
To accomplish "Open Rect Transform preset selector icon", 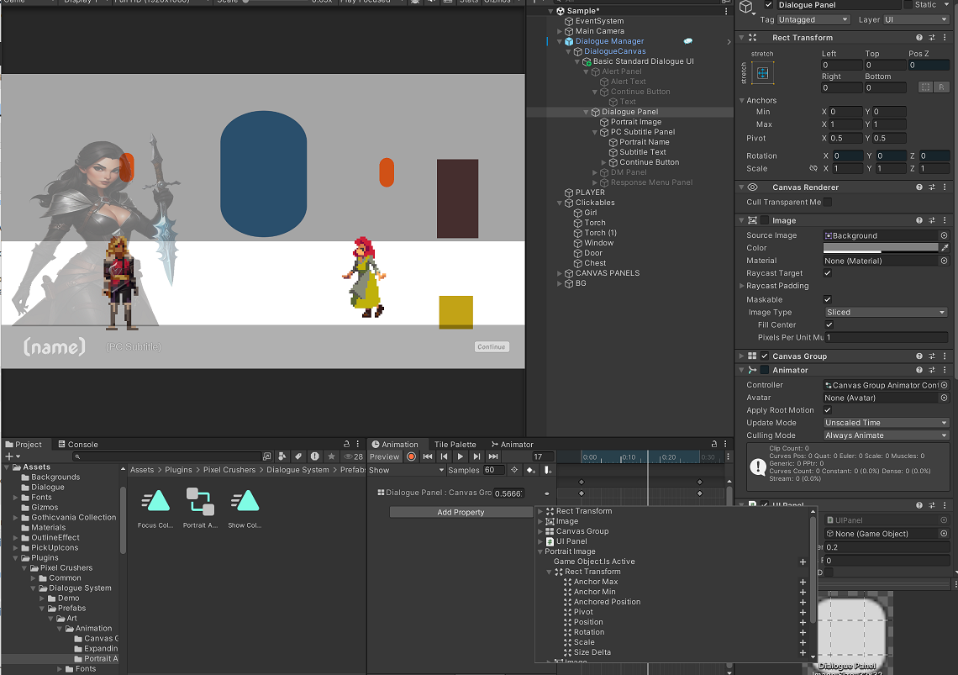I will 932,38.
